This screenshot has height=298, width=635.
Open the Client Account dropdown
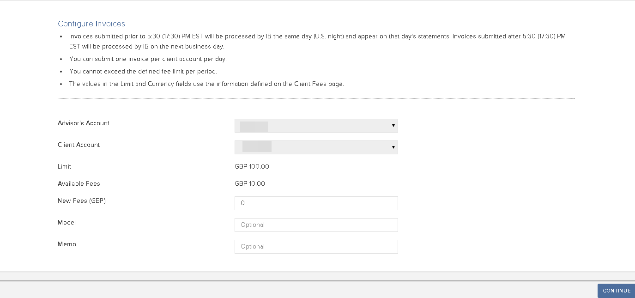point(316,147)
